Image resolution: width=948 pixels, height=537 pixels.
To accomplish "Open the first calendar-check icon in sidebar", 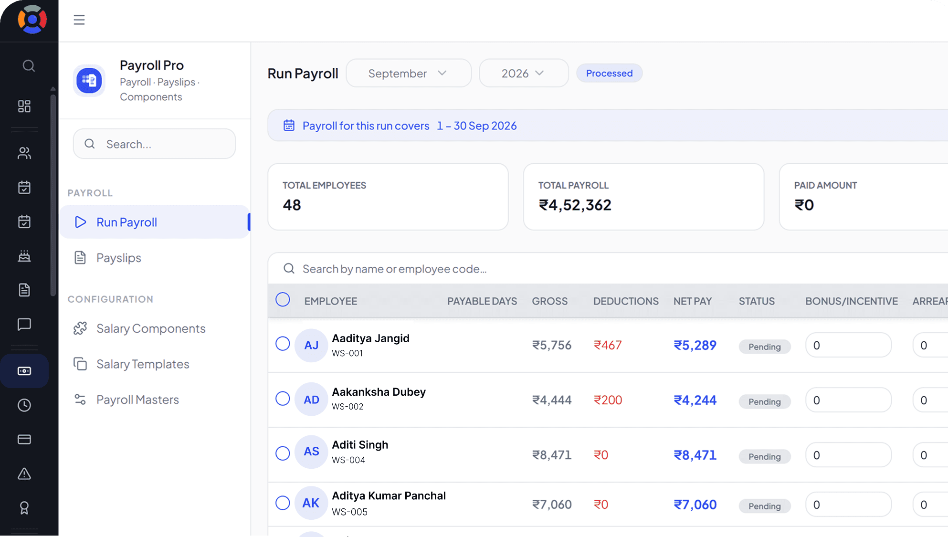I will tap(24, 187).
